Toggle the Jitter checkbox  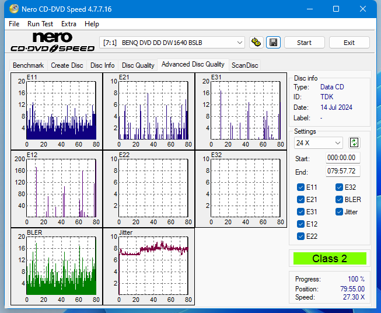[x=339, y=212]
